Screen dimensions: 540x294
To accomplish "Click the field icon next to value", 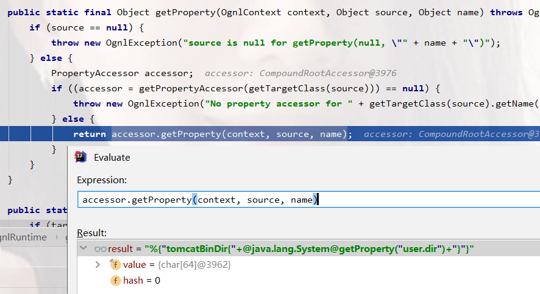I will [115, 265].
